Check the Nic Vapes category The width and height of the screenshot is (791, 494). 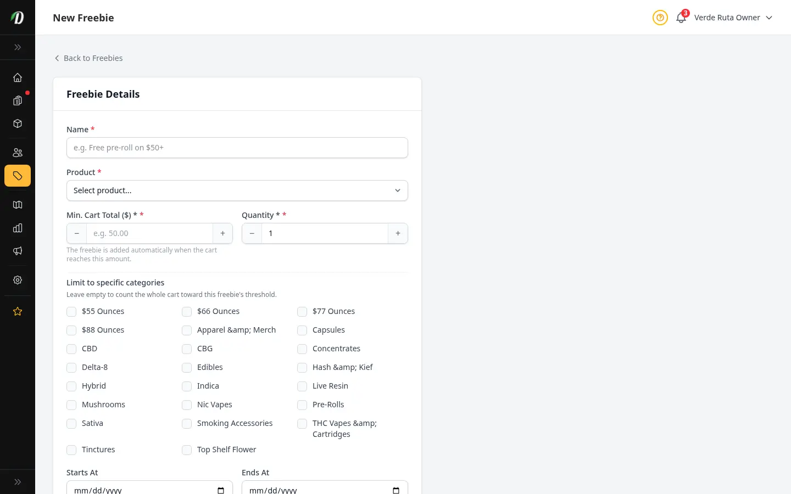[187, 405]
